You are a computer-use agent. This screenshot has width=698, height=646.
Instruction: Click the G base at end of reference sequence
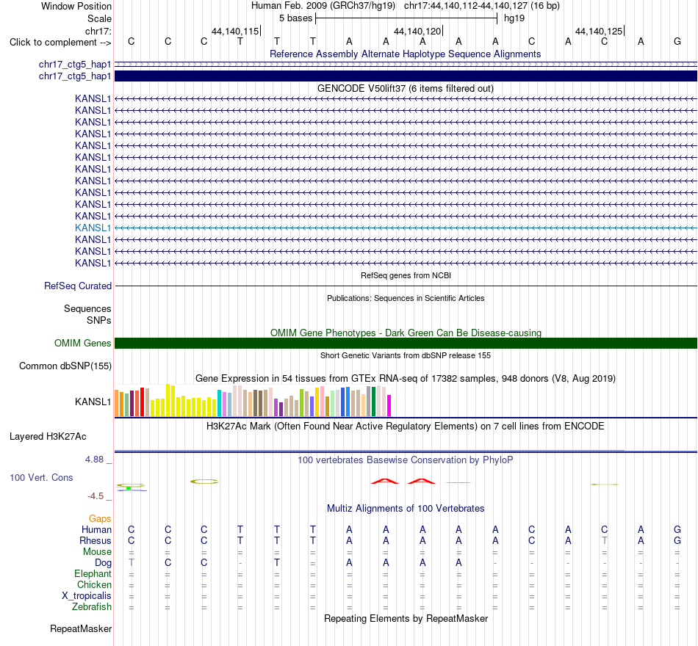(x=677, y=41)
